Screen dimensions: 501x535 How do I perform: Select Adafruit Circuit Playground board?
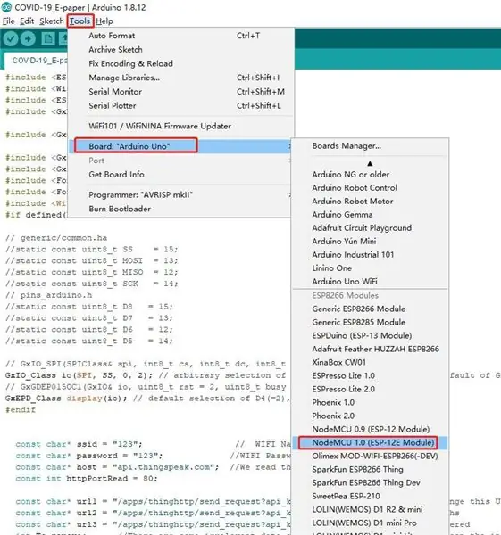pyautogui.click(x=370, y=227)
